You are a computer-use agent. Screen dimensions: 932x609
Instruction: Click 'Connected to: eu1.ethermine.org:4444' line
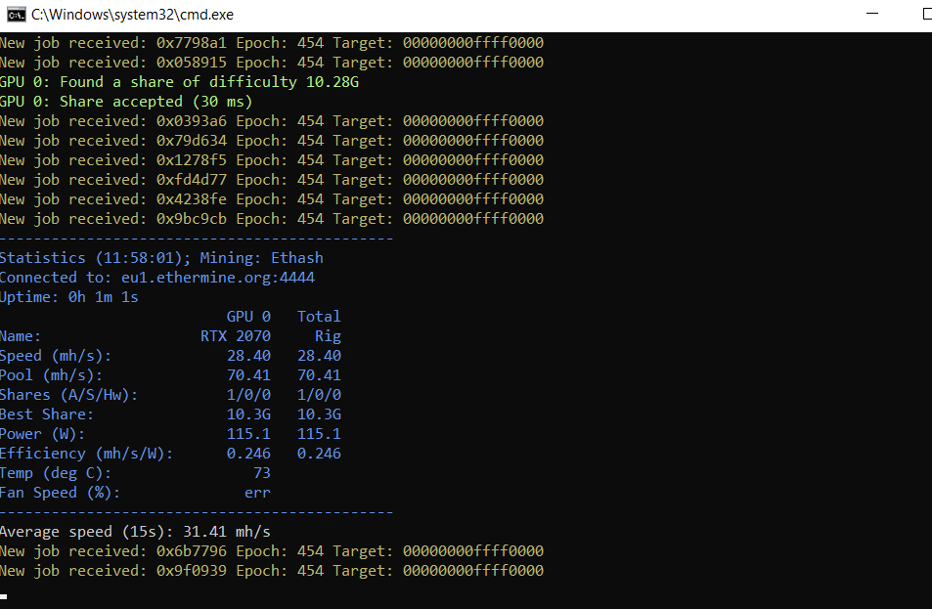click(157, 278)
